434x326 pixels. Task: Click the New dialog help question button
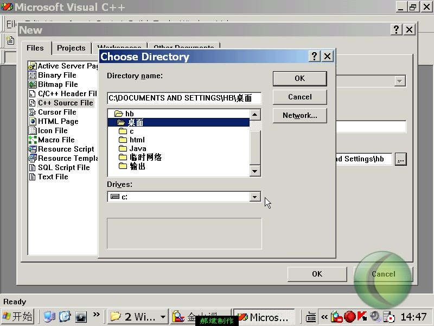[x=397, y=29]
